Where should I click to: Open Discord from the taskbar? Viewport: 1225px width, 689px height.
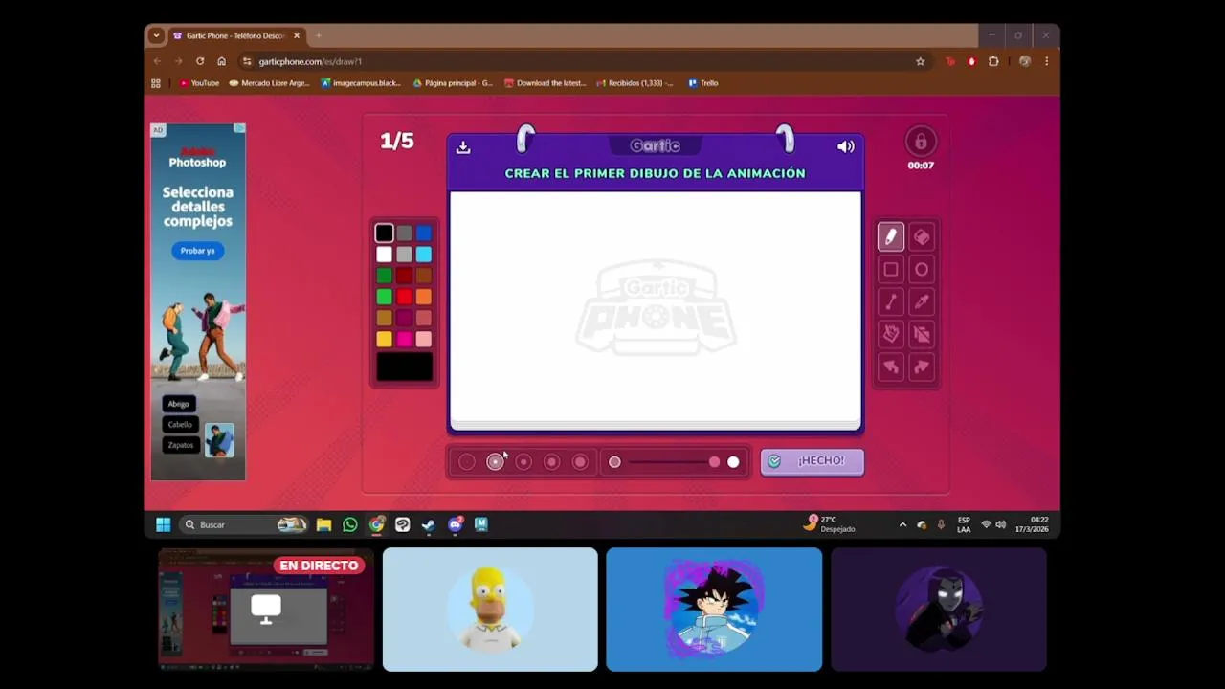(455, 524)
